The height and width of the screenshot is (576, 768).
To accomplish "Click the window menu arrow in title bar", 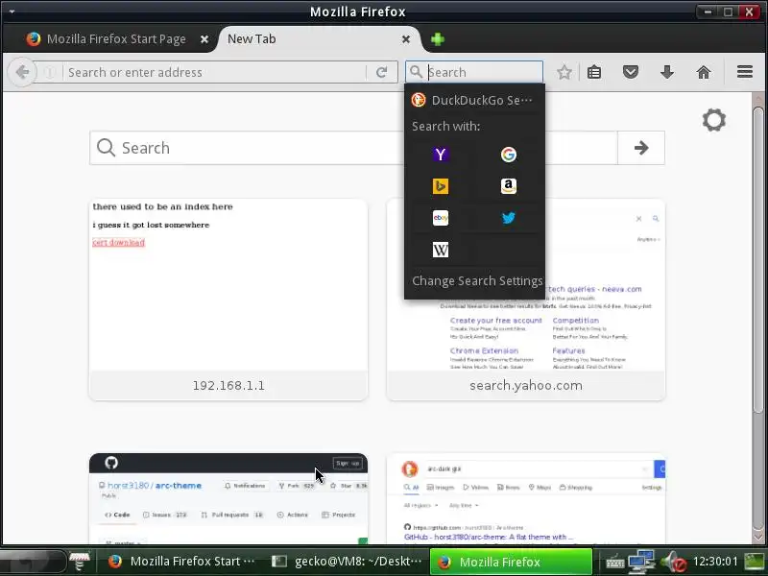I will pyautogui.click(x=12, y=12).
